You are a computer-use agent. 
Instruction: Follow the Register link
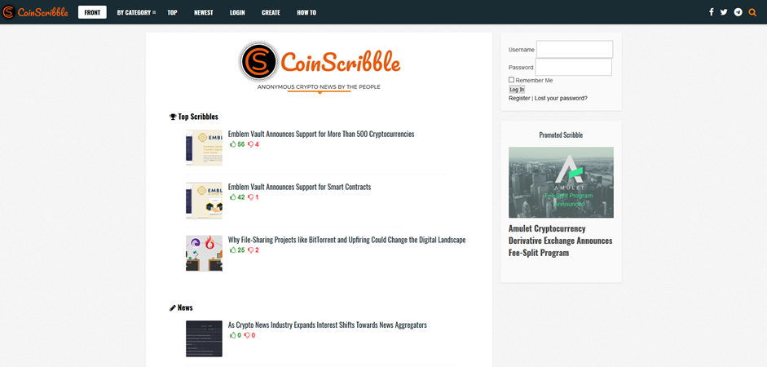coord(519,98)
